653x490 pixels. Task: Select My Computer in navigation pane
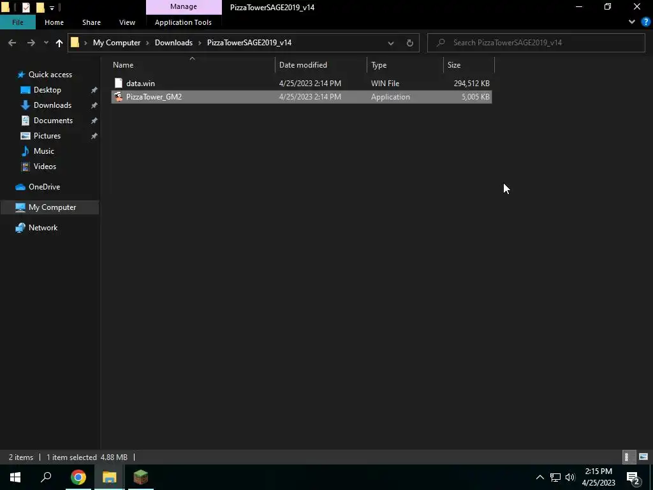click(x=50, y=207)
